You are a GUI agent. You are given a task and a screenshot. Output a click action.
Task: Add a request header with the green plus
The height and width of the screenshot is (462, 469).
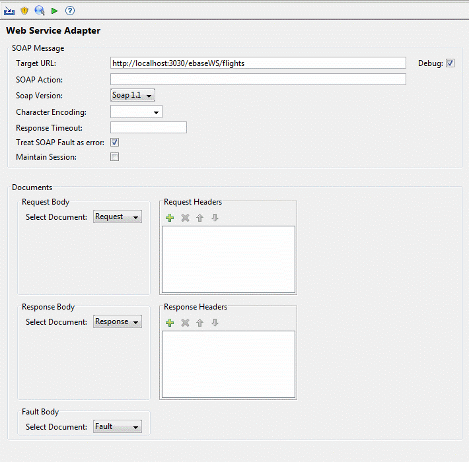coord(170,218)
